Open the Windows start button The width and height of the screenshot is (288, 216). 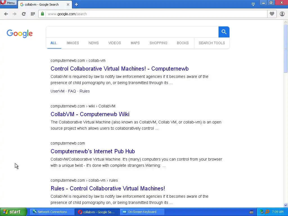pos(13,212)
